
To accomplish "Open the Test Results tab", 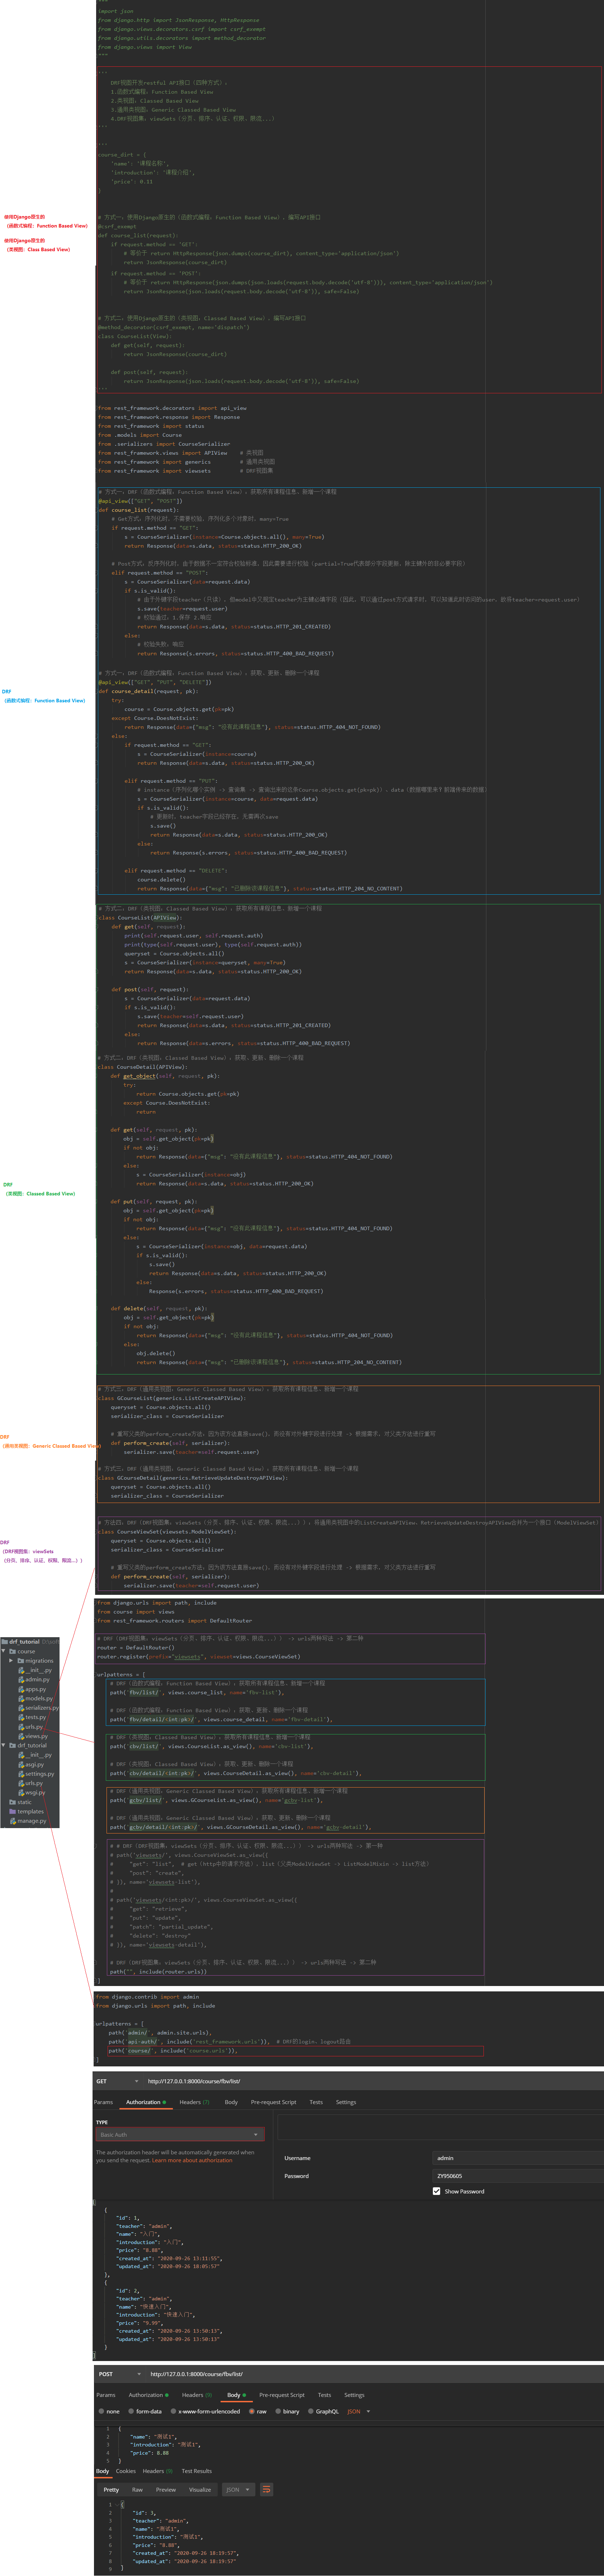I will click(196, 2471).
